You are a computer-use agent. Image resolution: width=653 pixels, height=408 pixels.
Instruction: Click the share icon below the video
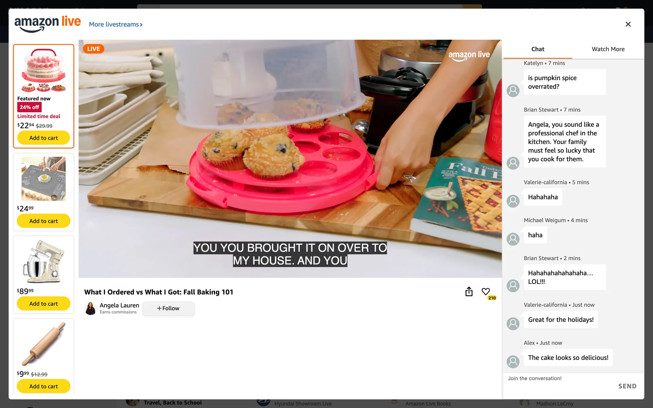tap(469, 292)
